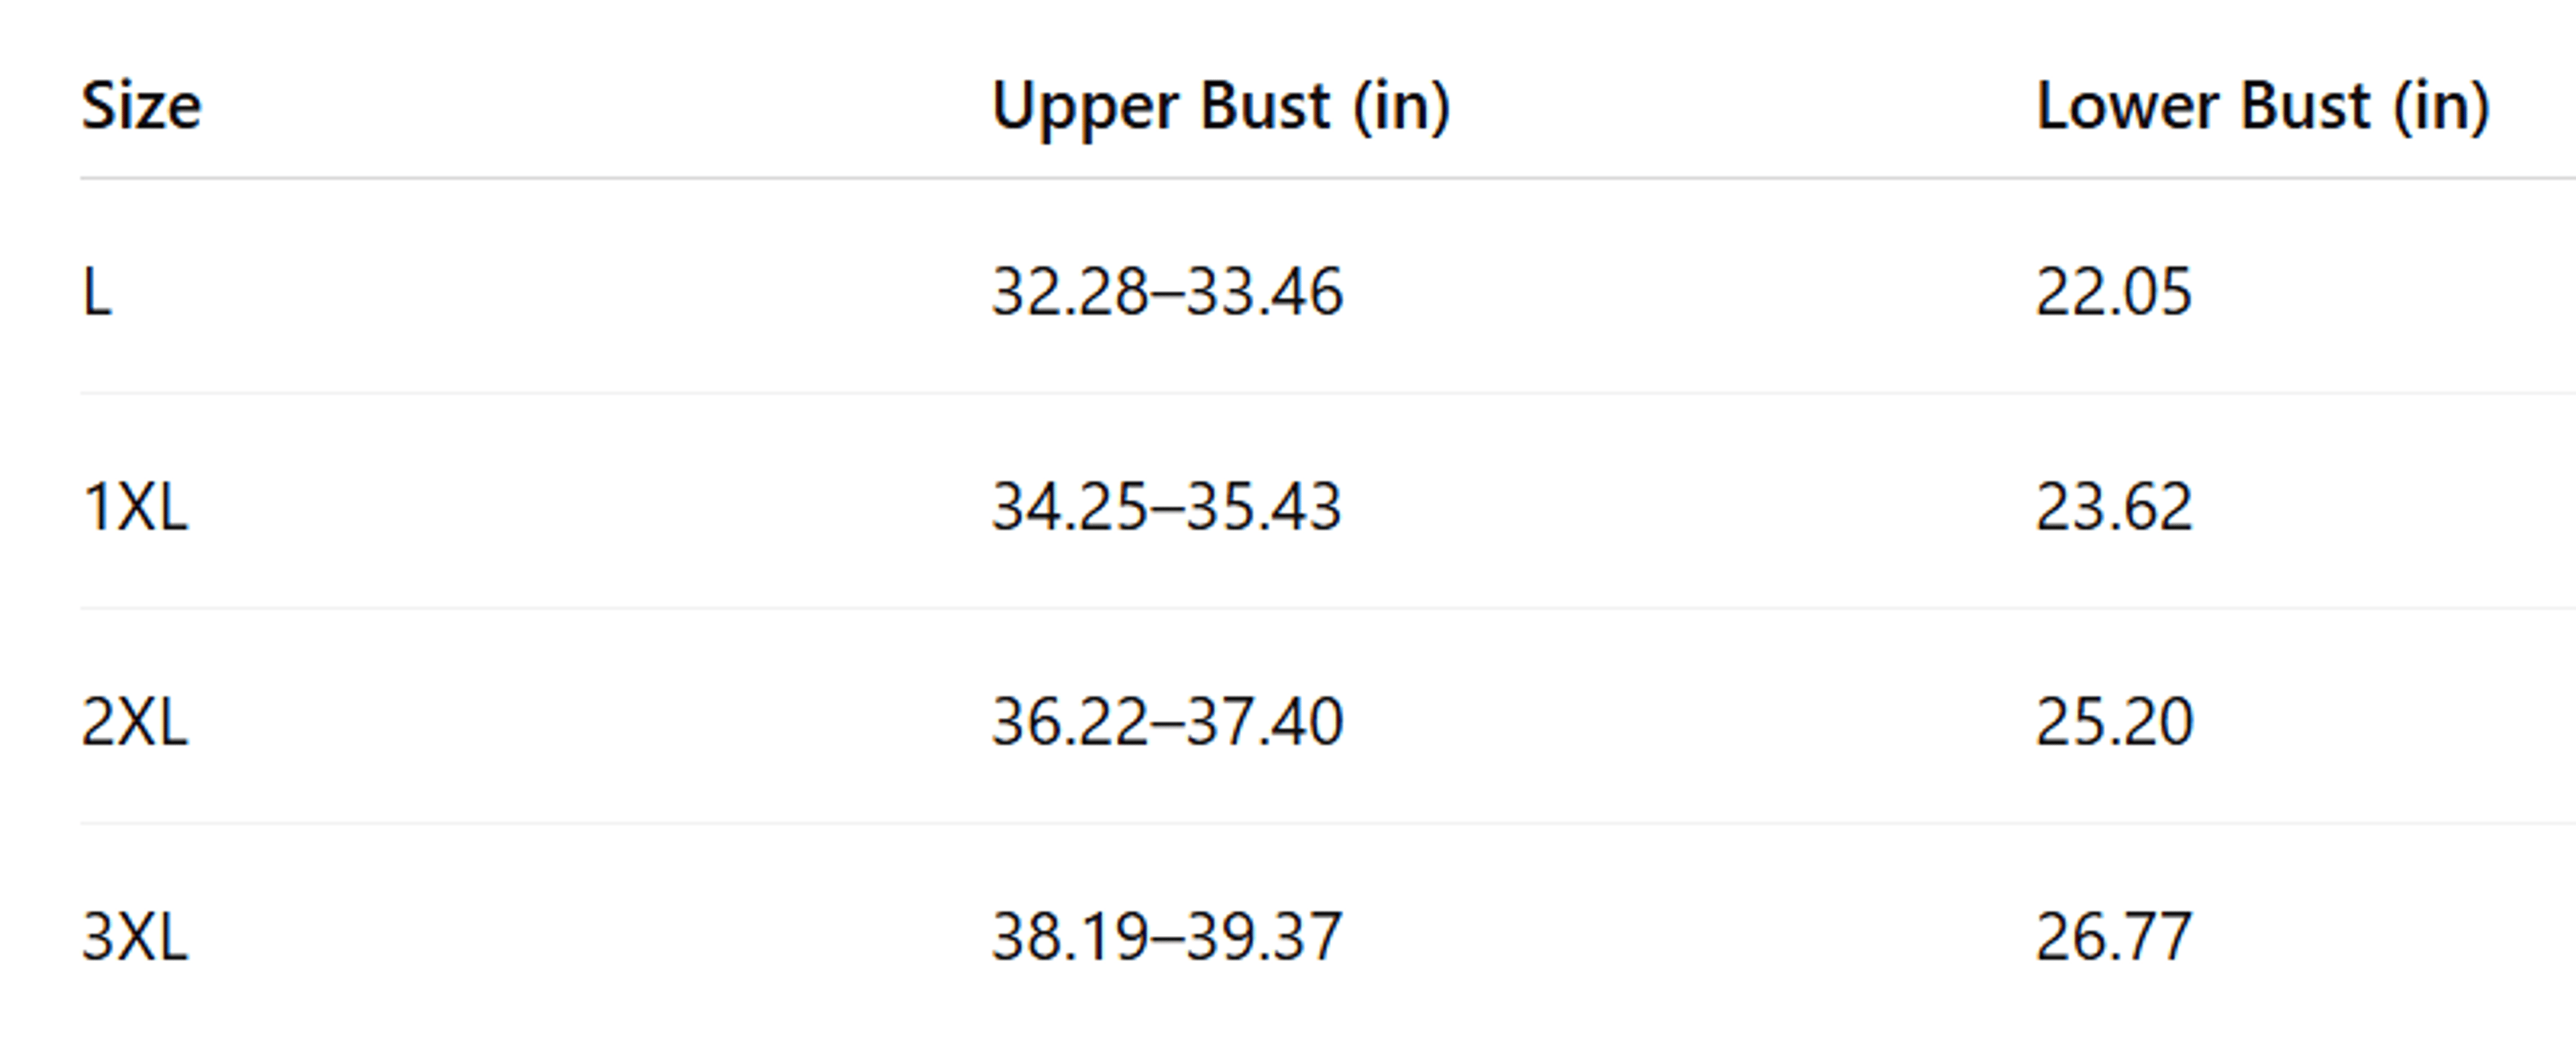2576x1040 pixels.
Task: Click lower bust value 25.20
Action: tap(2114, 722)
